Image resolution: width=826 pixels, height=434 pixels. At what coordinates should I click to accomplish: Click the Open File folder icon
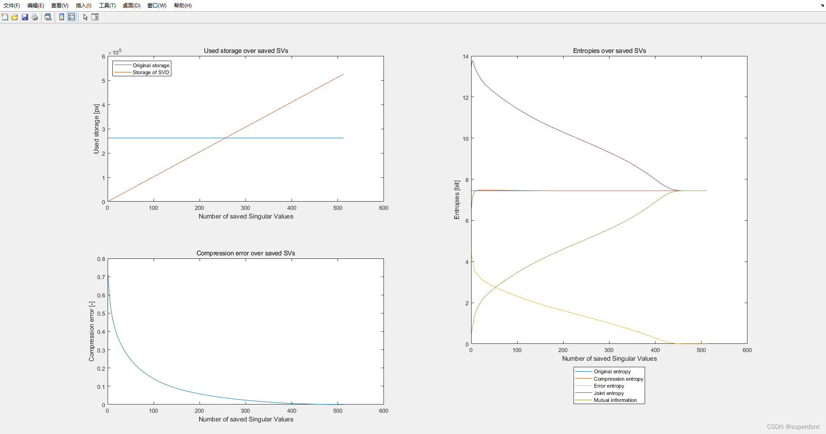(x=15, y=17)
